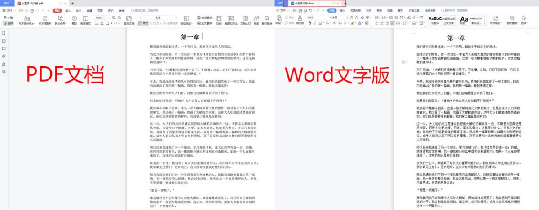Open the attachment paperclip panel in the PDF sidebar
This screenshot has width=539, height=210.
point(4,56)
